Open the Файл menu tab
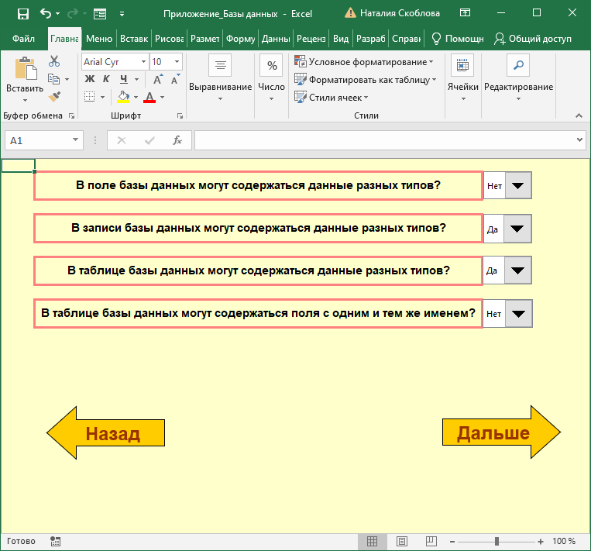Viewport: 591px width, 551px height. [24, 39]
